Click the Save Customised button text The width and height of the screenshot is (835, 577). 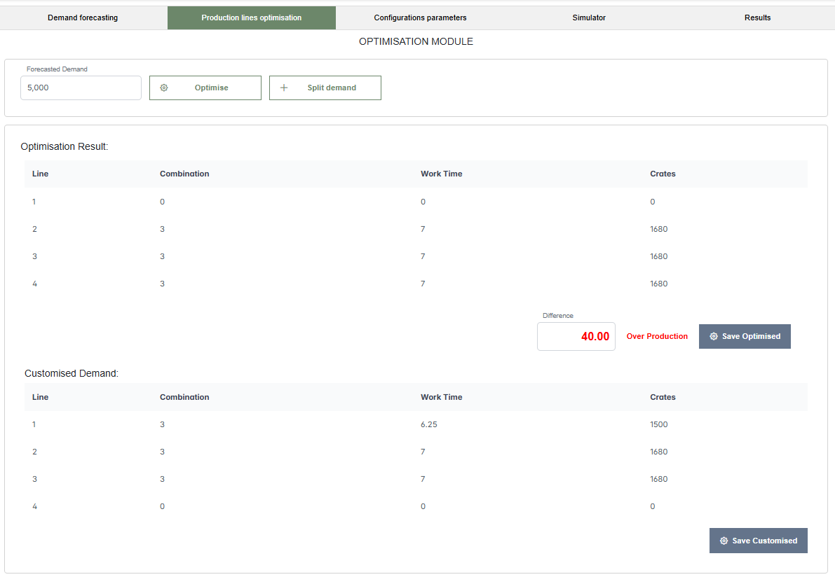pos(764,541)
